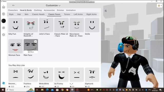Select the Right Arms subcategory
The image size is (164, 92).
pyautogui.click(x=91, y=14)
